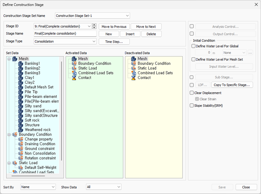Click the Stage ID stepper up arrow

pyautogui.click(x=94, y=25)
